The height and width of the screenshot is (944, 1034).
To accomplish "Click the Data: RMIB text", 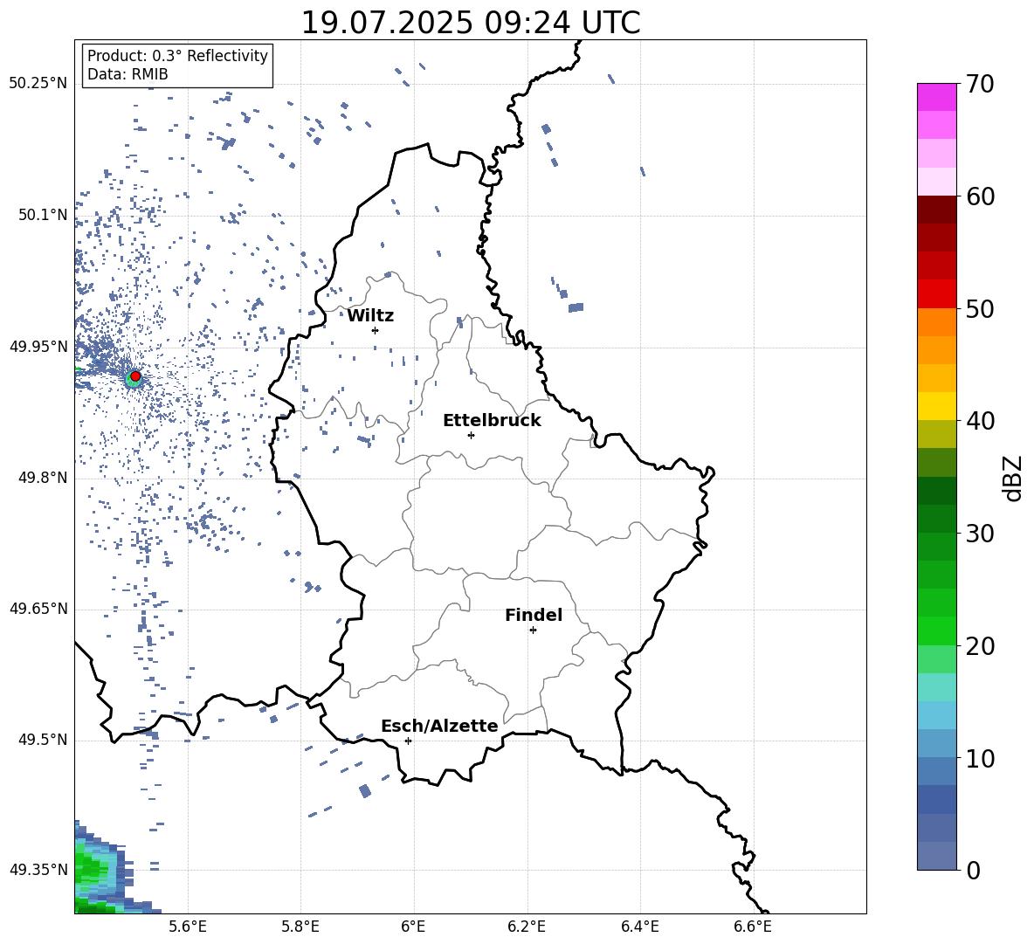I will pos(128,74).
